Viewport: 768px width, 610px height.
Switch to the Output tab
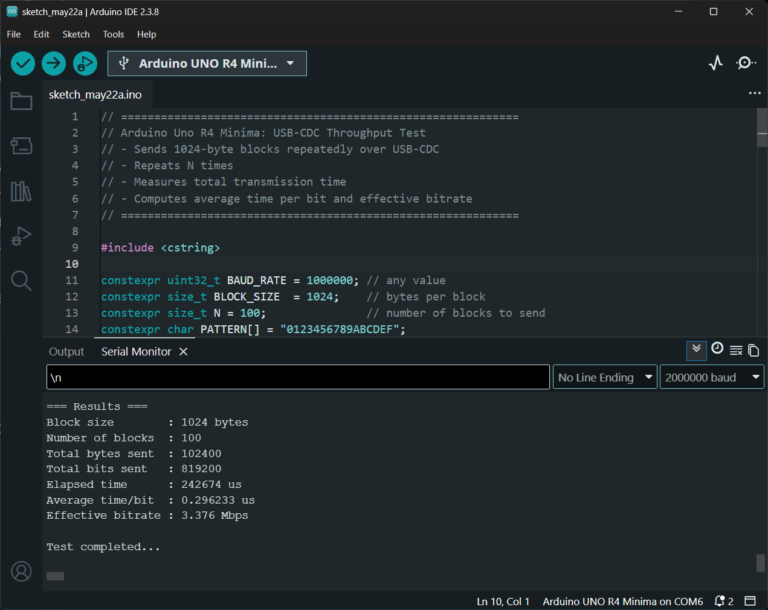point(66,352)
